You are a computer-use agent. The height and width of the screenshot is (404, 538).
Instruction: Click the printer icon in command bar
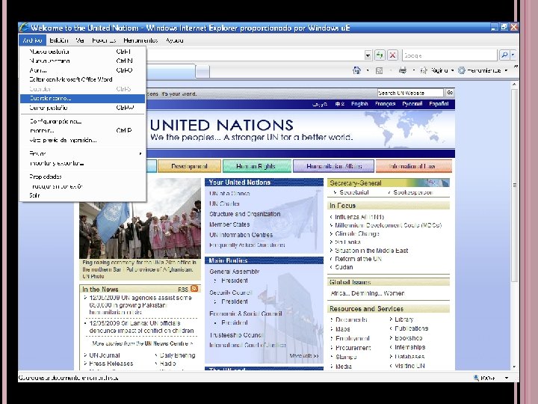(x=403, y=70)
